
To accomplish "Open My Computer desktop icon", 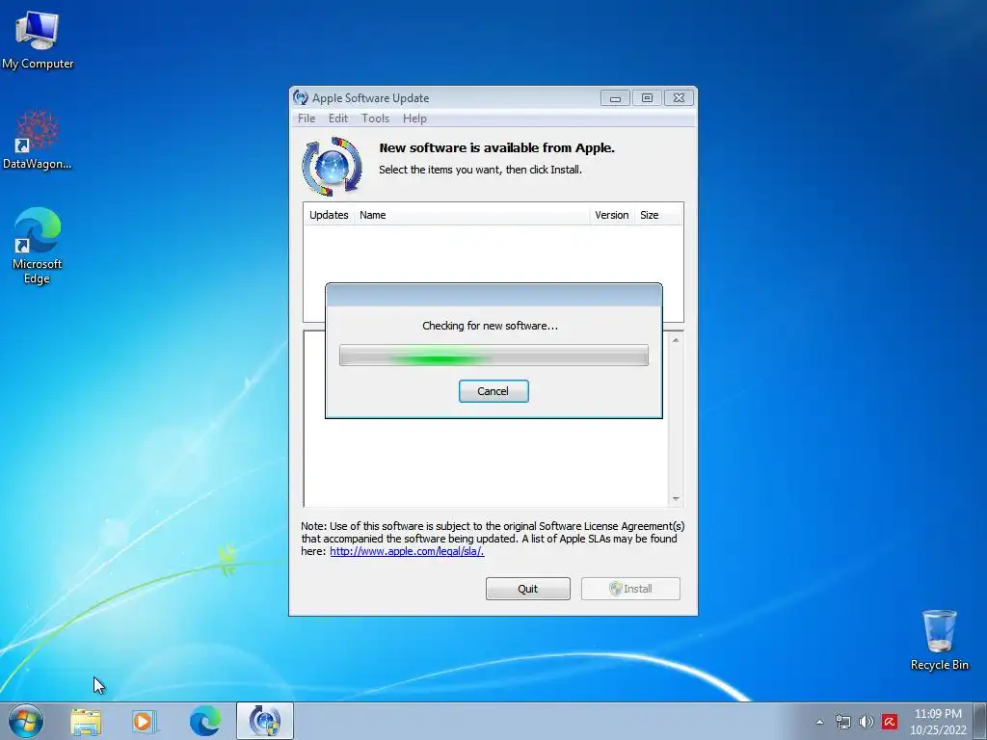I will point(38,39).
